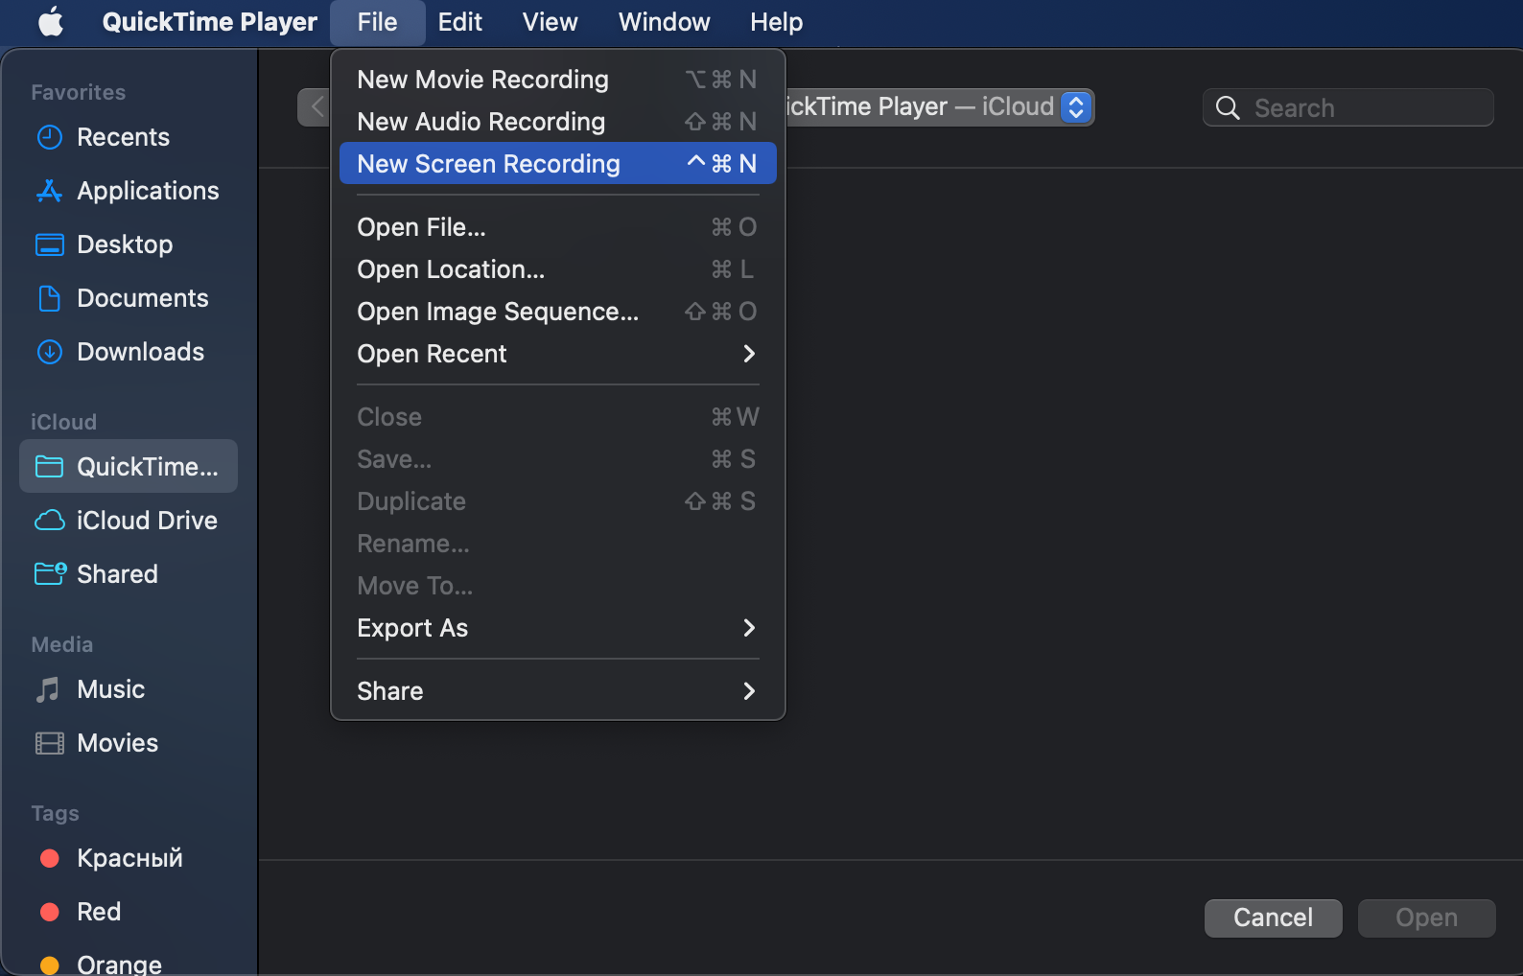Click the Recents clock icon in sidebar
This screenshot has height=976, width=1523.
coord(49,137)
